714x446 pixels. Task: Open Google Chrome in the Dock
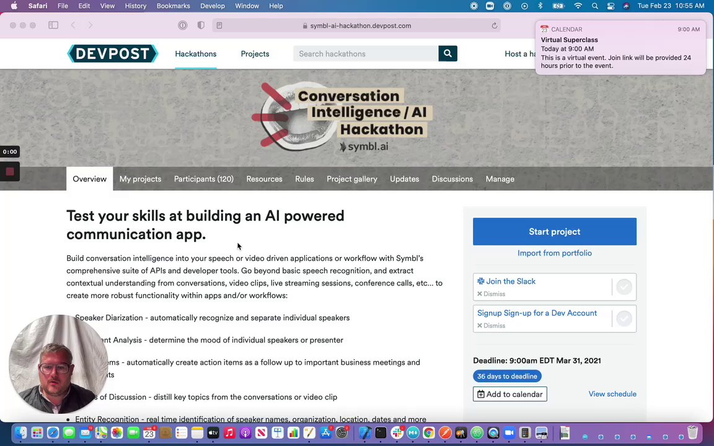coord(428,433)
